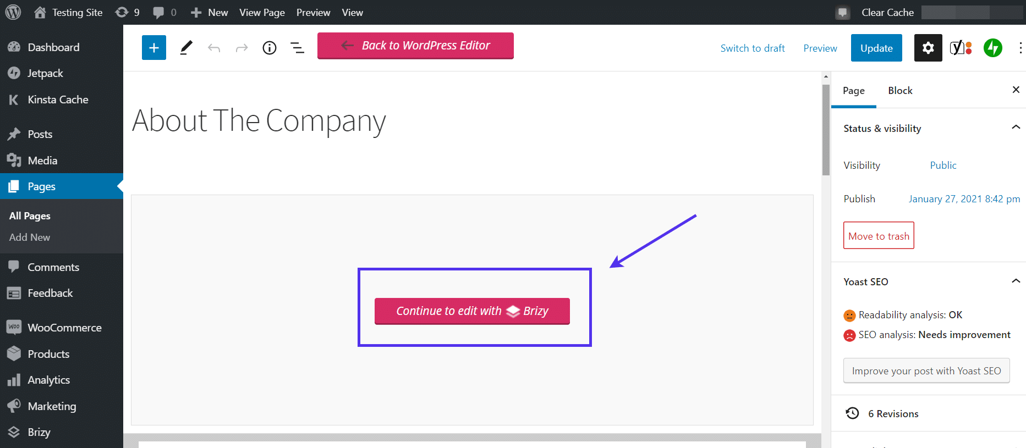Click the green Jetpack icon
The height and width of the screenshot is (448, 1026).
[x=993, y=48]
